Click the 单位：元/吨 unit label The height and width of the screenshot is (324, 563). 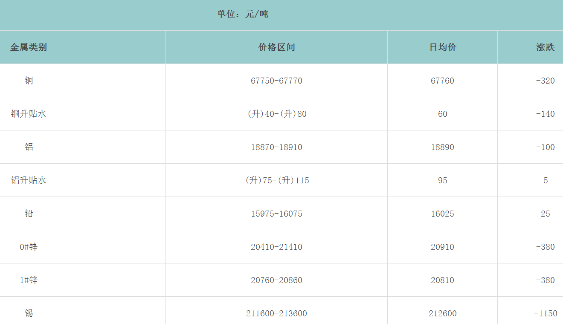tap(242, 14)
